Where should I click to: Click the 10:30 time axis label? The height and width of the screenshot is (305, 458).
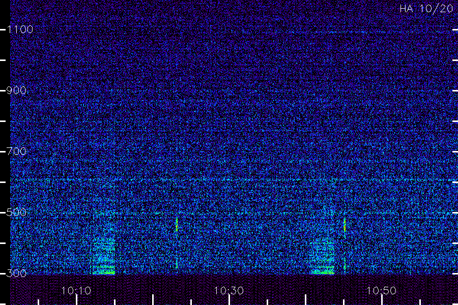228,291
